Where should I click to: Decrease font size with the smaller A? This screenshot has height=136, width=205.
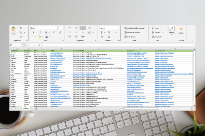click(x=60, y=33)
